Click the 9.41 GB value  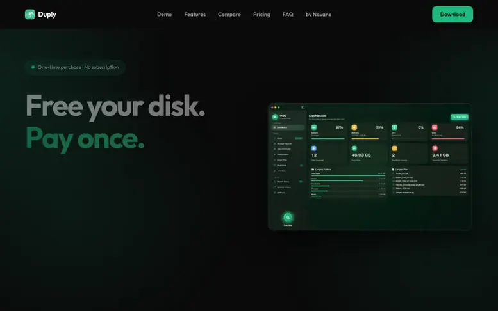click(440, 155)
